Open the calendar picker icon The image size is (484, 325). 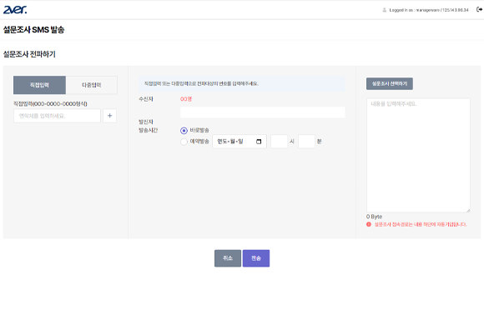[x=259, y=142]
